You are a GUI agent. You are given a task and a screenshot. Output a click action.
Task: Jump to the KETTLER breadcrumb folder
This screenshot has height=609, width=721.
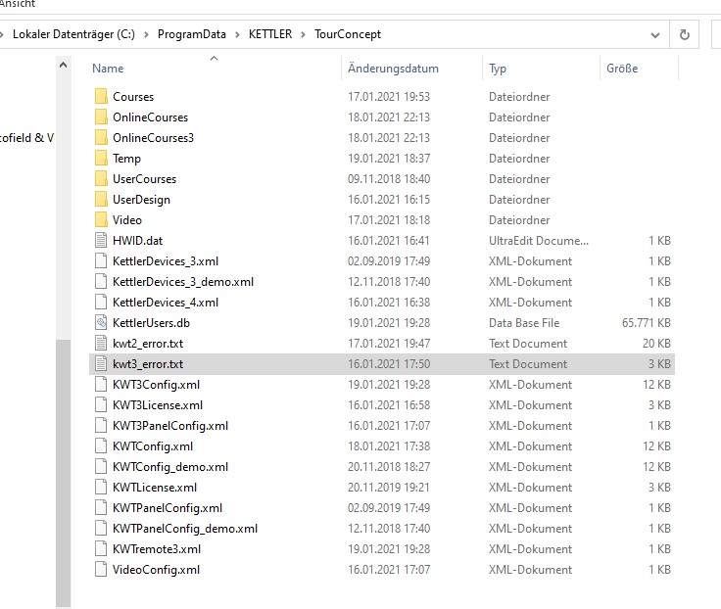[270, 34]
